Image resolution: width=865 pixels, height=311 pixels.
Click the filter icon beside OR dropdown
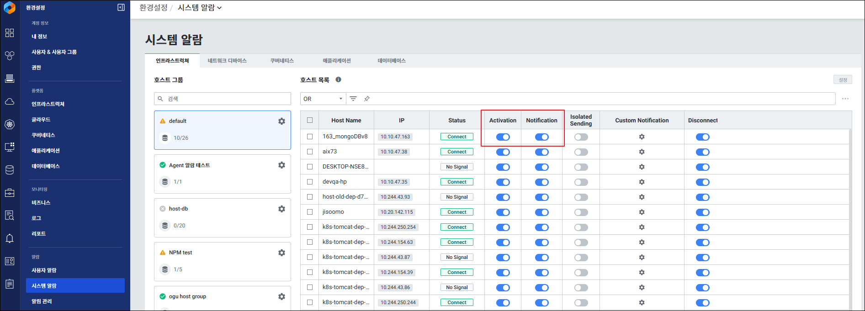353,99
